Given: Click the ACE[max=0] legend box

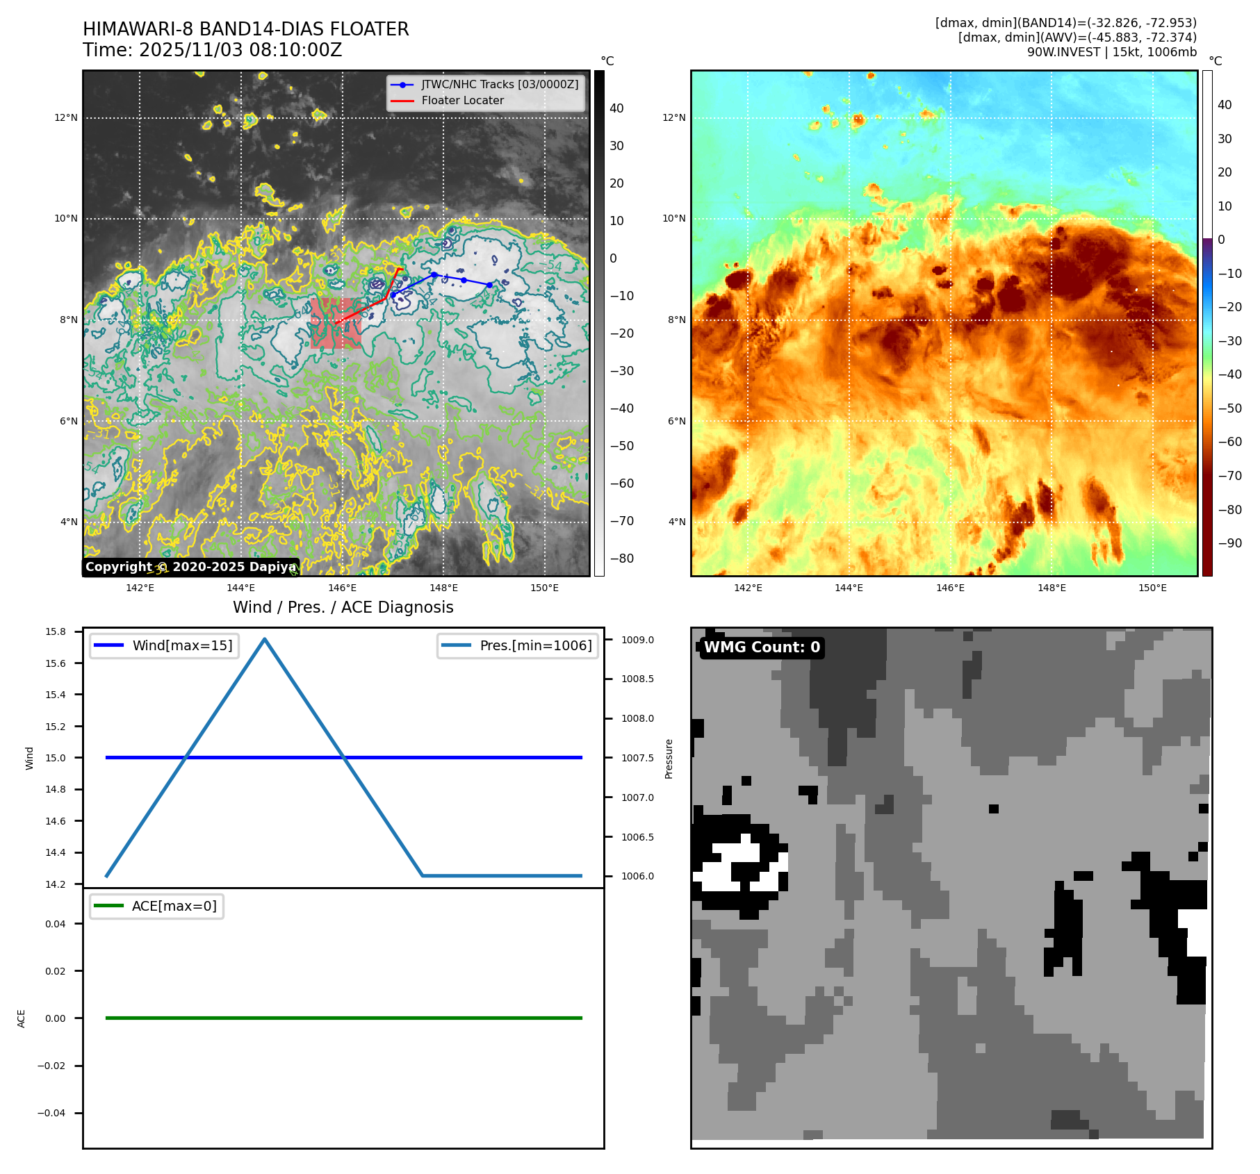Looking at the screenshot, I should point(157,906).
